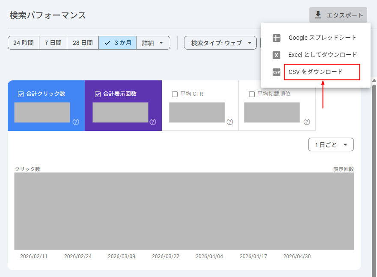Click the Google Sheets icon in export menu
This screenshot has width=377, height=277.
(276, 38)
